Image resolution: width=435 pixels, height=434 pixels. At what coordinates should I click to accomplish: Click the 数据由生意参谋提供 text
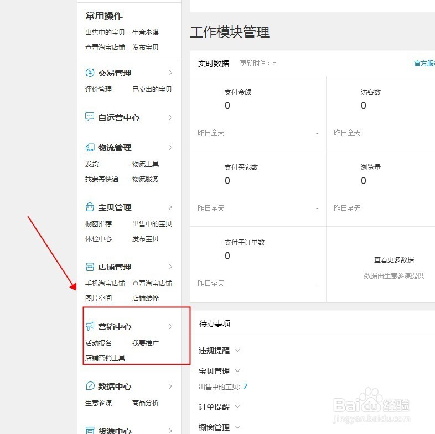pos(394,275)
